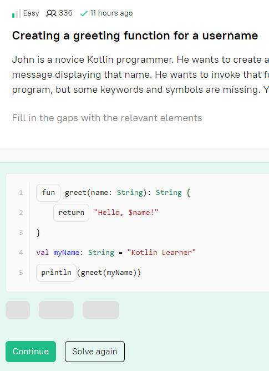Click the second empty grey answer slot

click(56, 310)
